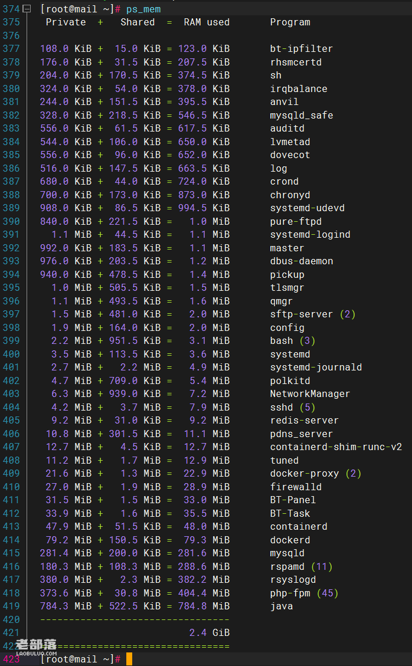Click the bt-ipfilter program name

302,48
